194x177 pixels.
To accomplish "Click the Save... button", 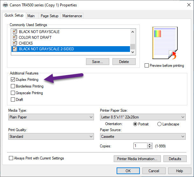I will tap(97, 62).
